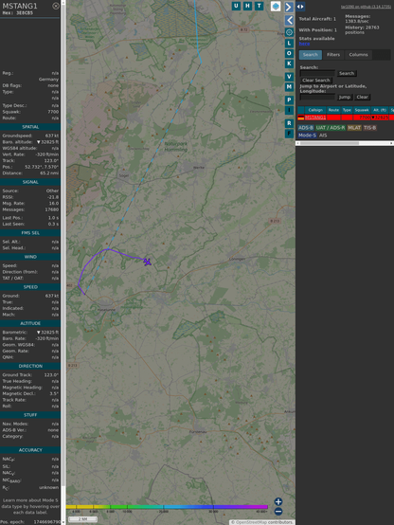
Task: Click the aircraft table horizontal scrollbar
Action: (x=345, y=143)
